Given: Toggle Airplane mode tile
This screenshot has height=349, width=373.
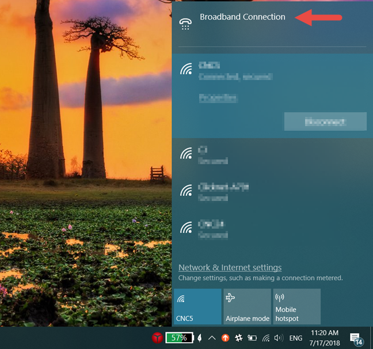Looking at the screenshot, I should click(247, 306).
